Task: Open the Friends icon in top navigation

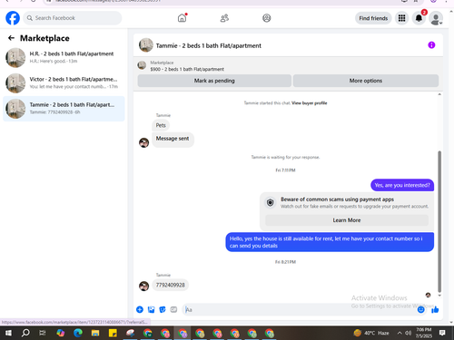Action: [224, 18]
